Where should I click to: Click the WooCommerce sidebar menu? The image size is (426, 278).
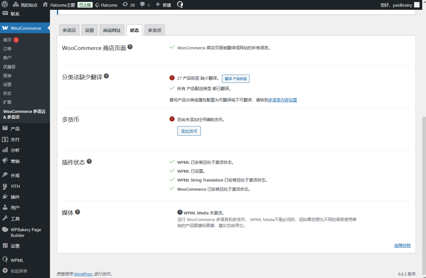(x=25, y=28)
